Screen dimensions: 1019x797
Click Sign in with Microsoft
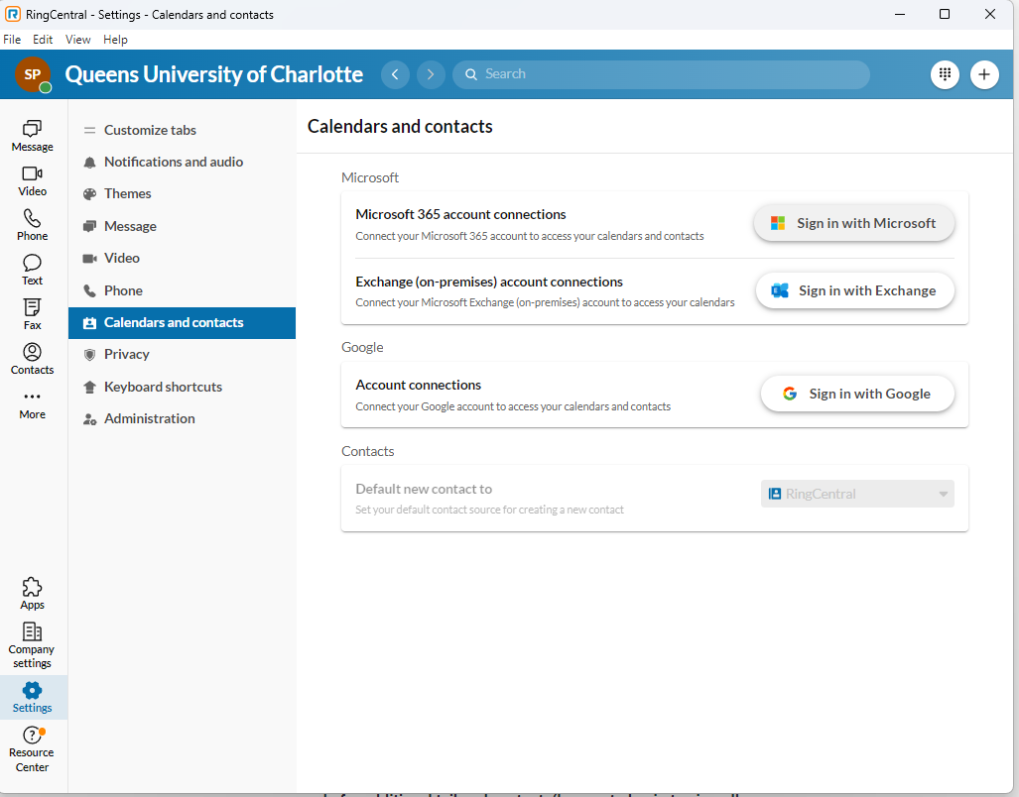tap(854, 223)
